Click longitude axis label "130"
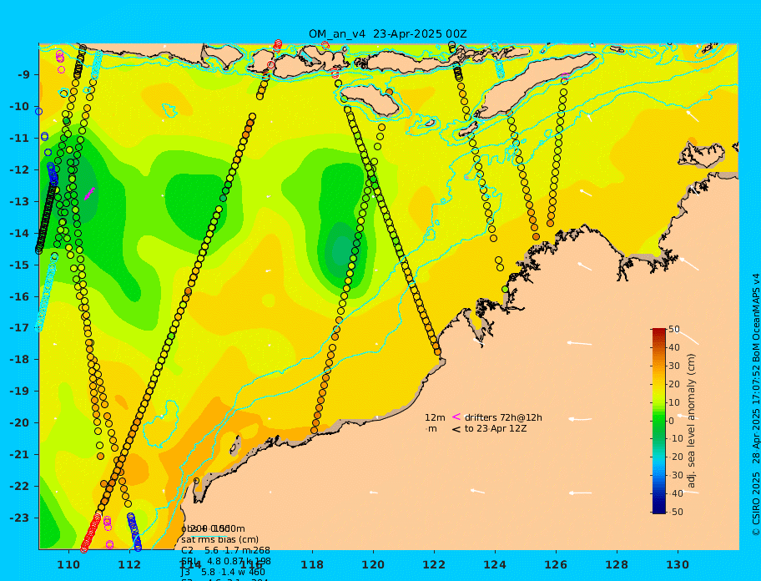 678,564
